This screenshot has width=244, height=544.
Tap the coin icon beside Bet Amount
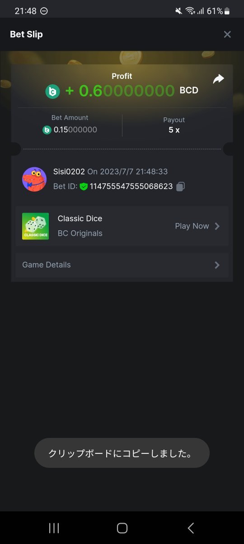pyautogui.click(x=47, y=130)
